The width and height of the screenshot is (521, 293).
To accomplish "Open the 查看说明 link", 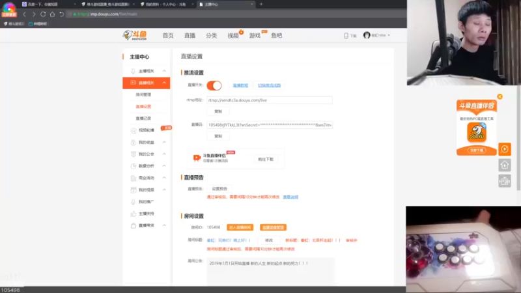I will point(290,197).
